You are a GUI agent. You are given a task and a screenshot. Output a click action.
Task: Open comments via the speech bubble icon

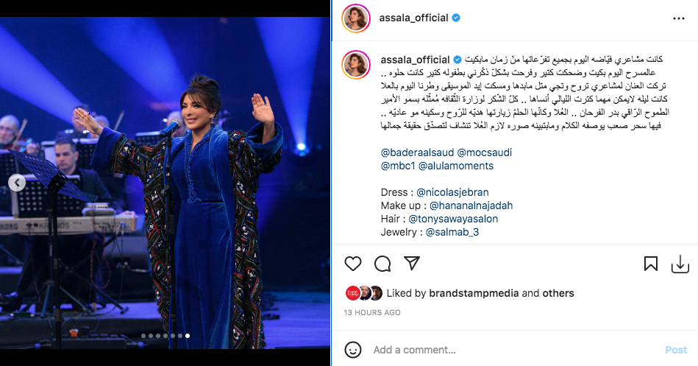[x=382, y=264]
